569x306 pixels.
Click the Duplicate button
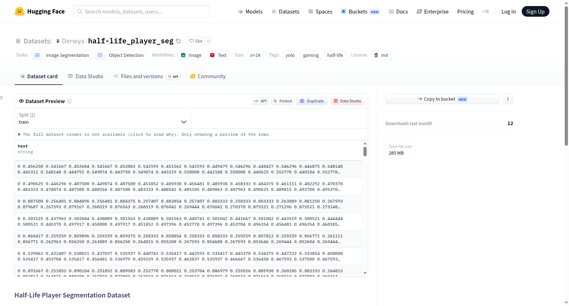[x=312, y=101]
